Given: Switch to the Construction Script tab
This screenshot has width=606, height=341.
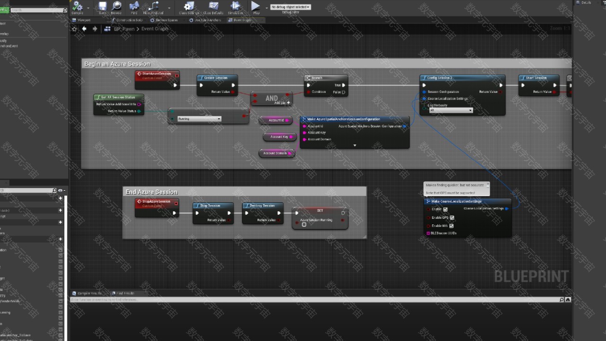Looking at the screenshot, I should click(x=126, y=20).
